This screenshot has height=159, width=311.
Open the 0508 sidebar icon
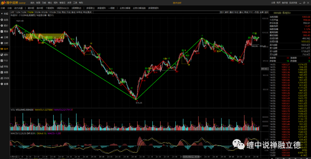[x=4, y=78]
